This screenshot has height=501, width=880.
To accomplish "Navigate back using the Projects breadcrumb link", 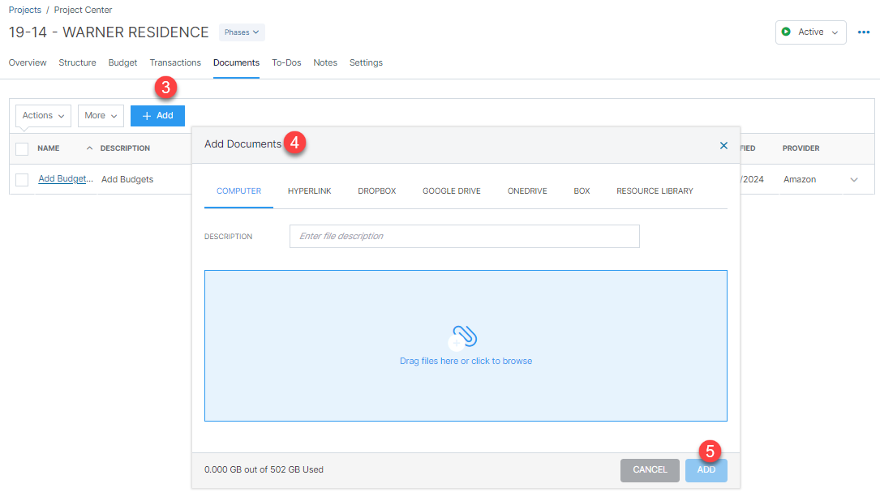I will pyautogui.click(x=24, y=9).
